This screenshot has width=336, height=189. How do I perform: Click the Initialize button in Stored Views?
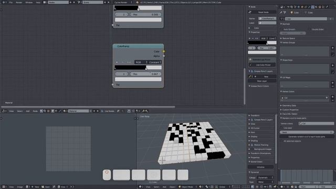[260, 167]
